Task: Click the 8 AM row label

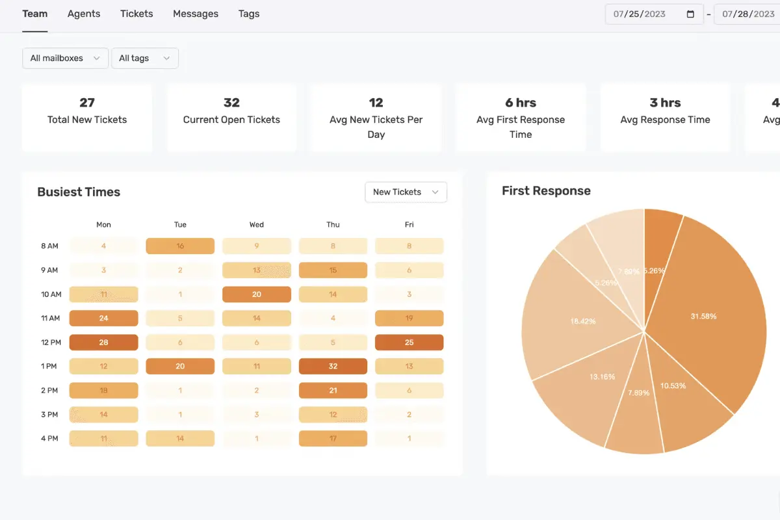Action: coord(49,246)
